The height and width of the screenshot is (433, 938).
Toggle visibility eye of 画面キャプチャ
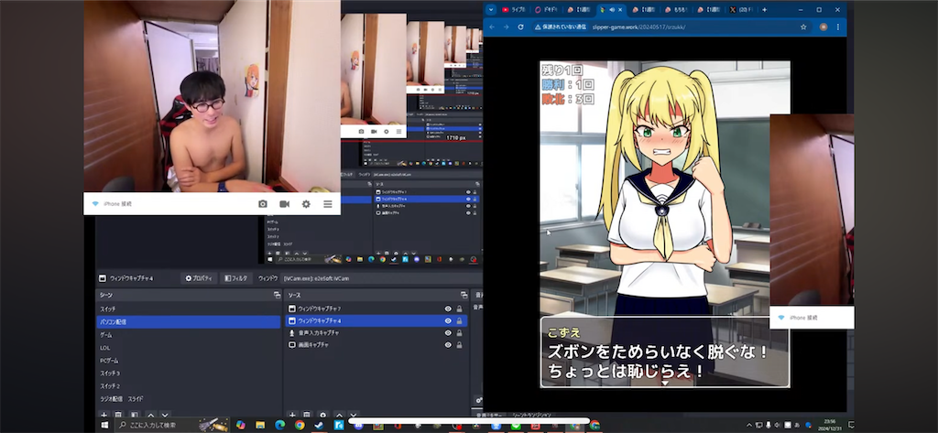448,345
